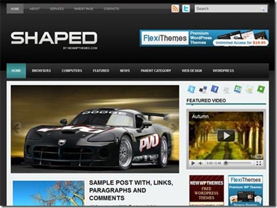The width and height of the screenshot is (277, 208).
Task: Open the Parent Category navigation item
Action: click(156, 71)
